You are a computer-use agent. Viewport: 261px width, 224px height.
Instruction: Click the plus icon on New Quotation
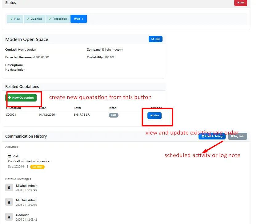coord(10,97)
